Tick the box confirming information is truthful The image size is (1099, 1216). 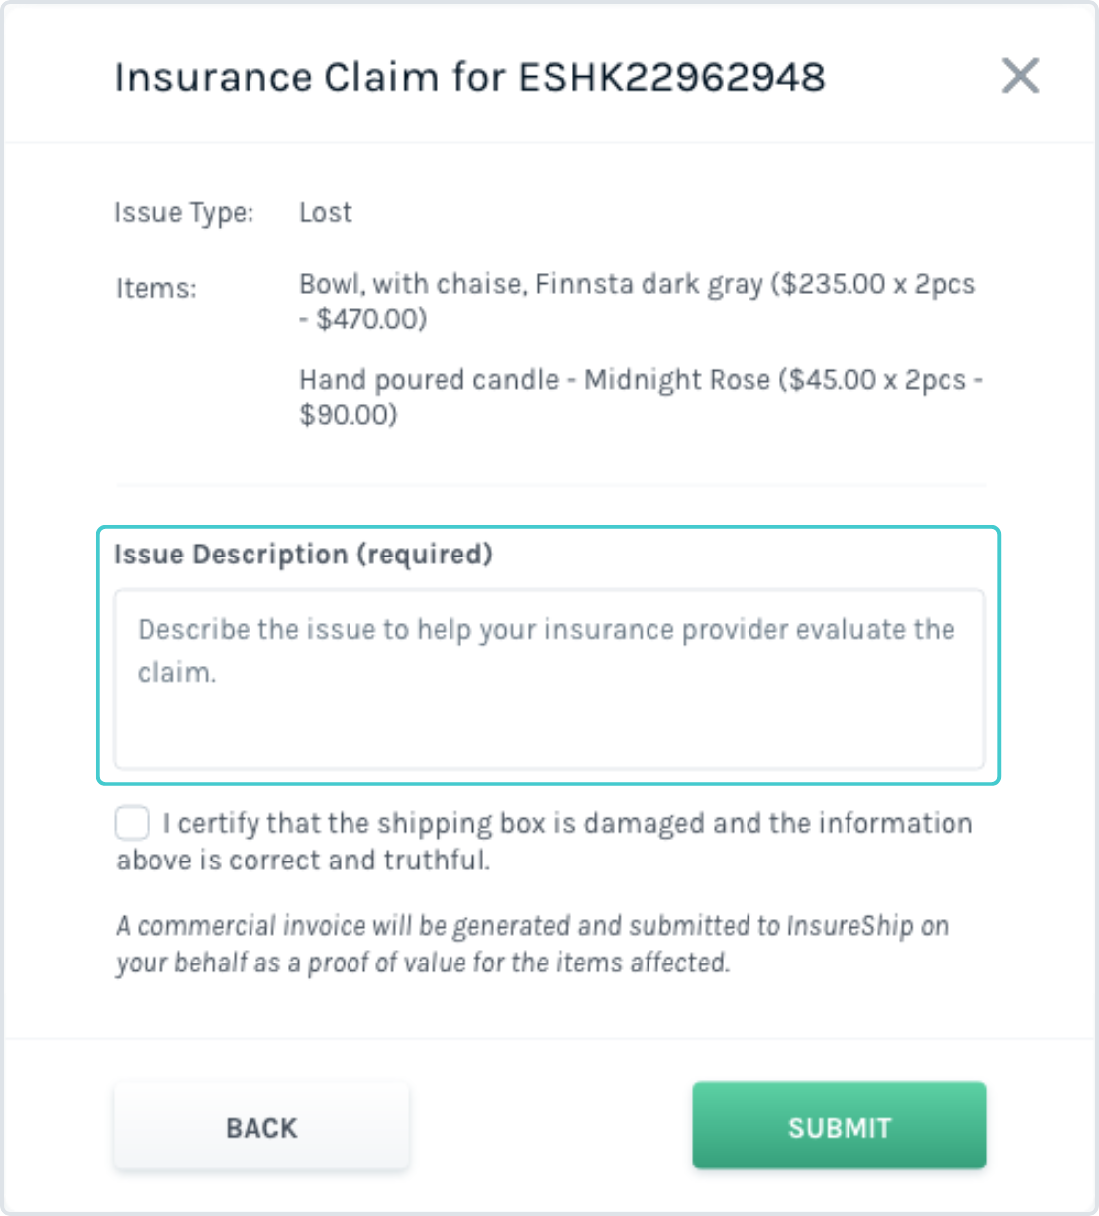132,821
